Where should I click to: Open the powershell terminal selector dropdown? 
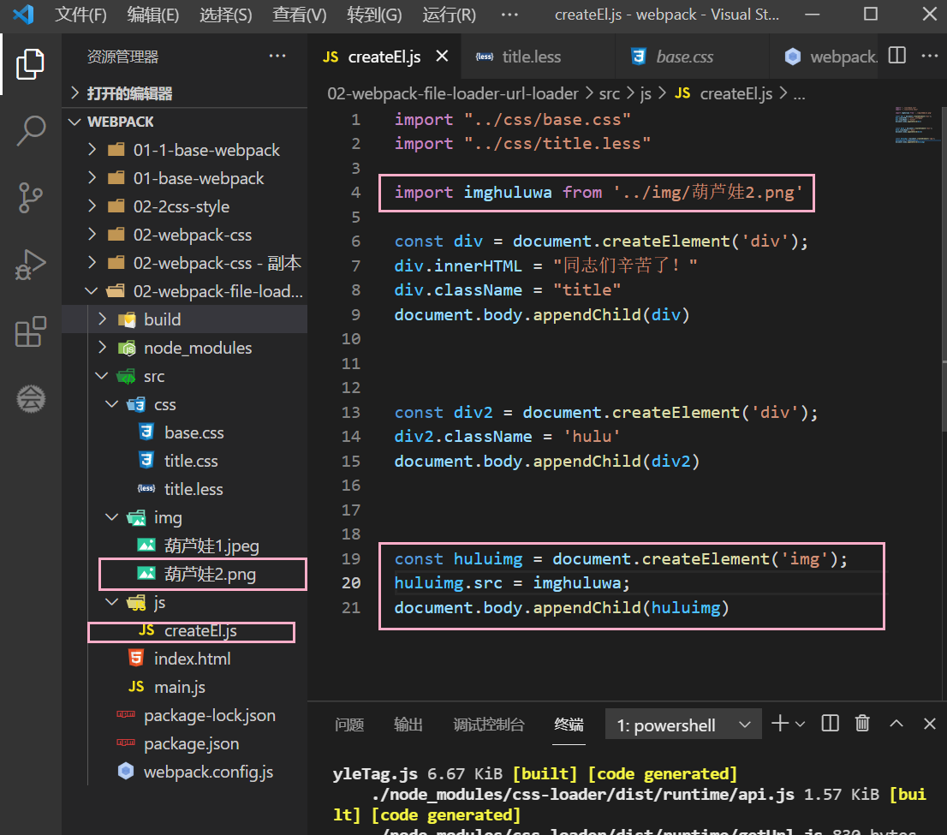click(683, 725)
